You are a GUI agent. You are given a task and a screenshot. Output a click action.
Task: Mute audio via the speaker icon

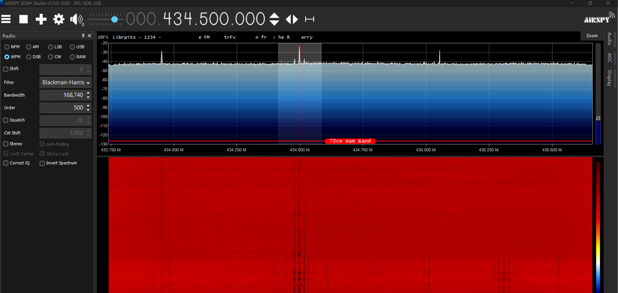click(75, 19)
